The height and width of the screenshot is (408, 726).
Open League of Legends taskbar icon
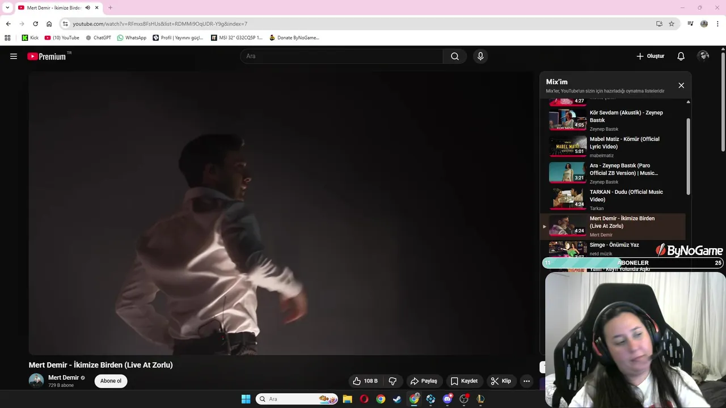pos(480,399)
